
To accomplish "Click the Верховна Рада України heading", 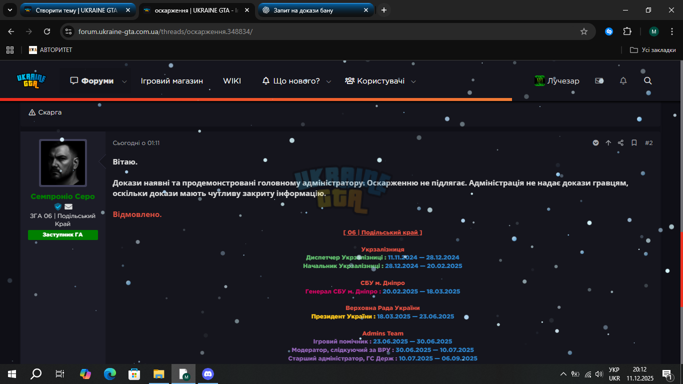I will pyautogui.click(x=383, y=308).
